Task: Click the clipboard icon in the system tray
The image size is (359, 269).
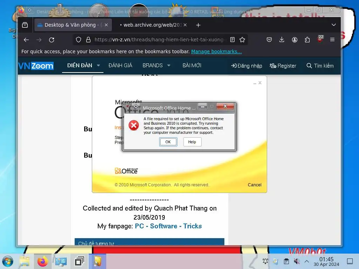Action: click(286, 261)
